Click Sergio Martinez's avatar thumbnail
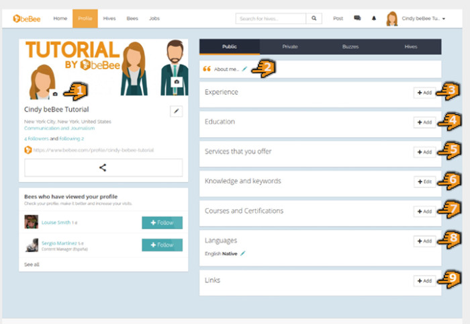 (31, 245)
